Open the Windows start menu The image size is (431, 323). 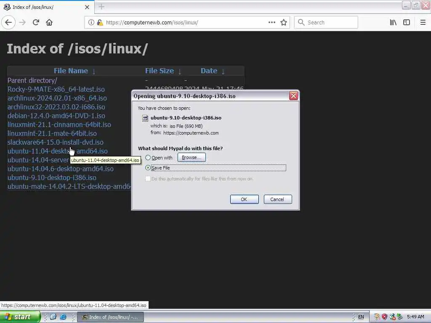point(20,317)
